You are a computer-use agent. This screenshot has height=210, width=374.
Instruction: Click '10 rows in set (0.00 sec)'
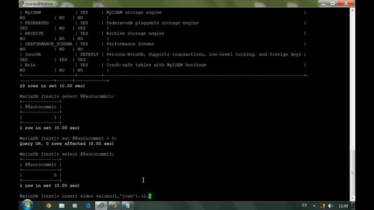pyautogui.click(x=52, y=86)
